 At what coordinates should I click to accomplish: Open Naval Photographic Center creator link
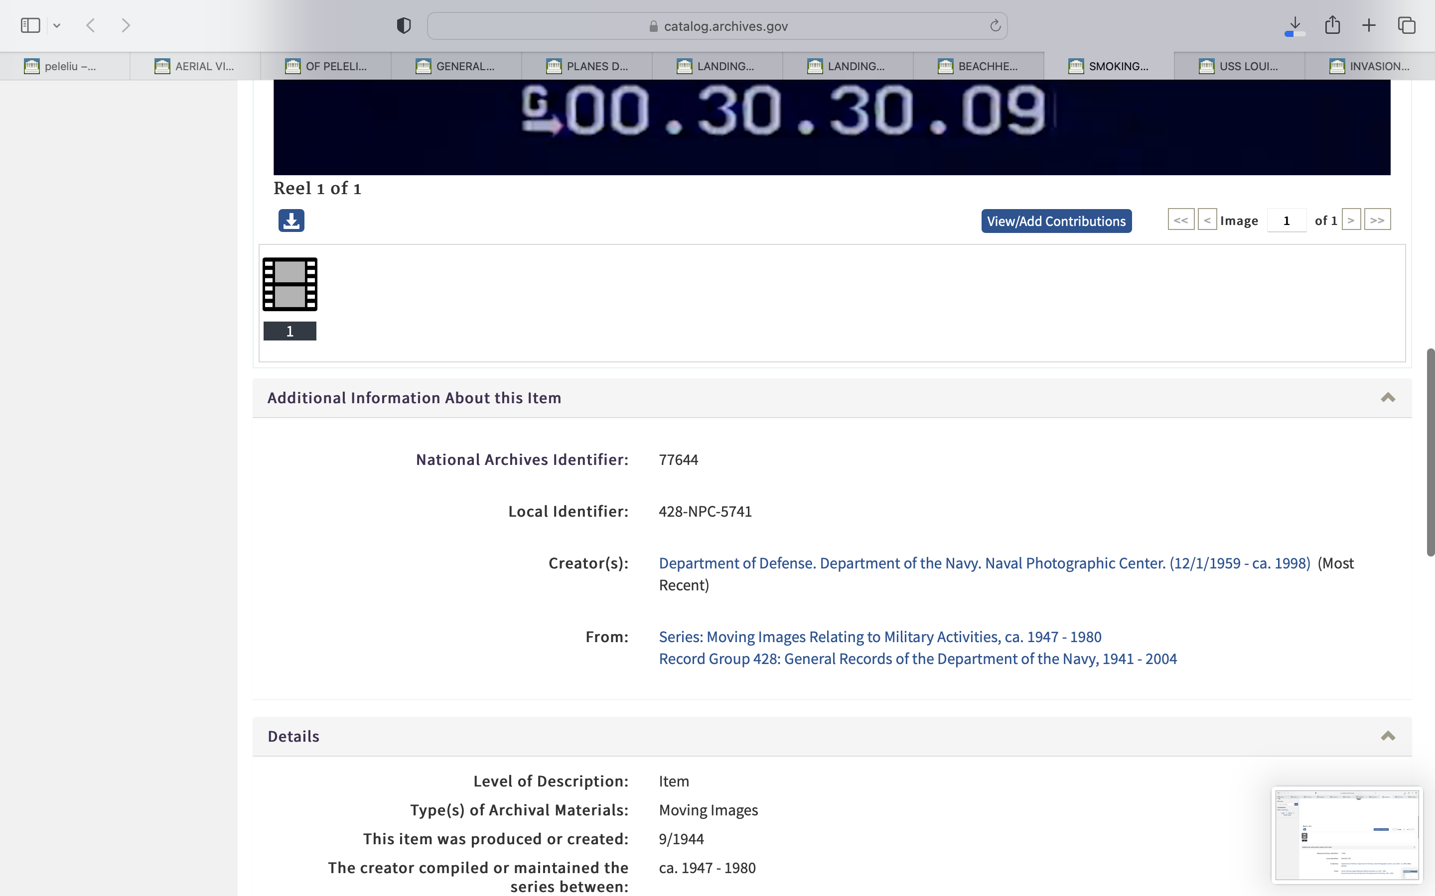985,563
